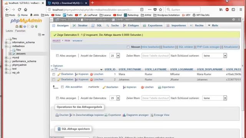The image size is (246, 138).
Task: Sort by USER_FIRSTNAME column header
Action: (x=130, y=69)
